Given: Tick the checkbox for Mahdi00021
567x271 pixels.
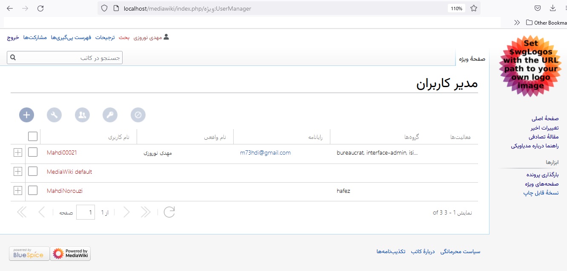Looking at the screenshot, I should coord(33,152).
